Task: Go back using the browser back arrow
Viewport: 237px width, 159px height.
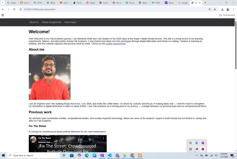Action: tap(3, 9)
